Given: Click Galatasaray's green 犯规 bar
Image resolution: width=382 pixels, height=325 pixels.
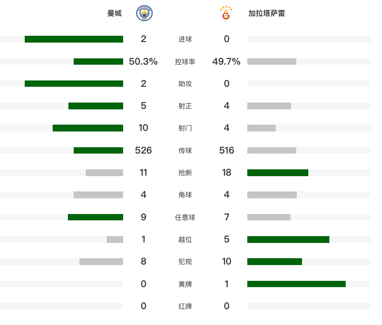Looking at the screenshot, I should (x=275, y=261).
